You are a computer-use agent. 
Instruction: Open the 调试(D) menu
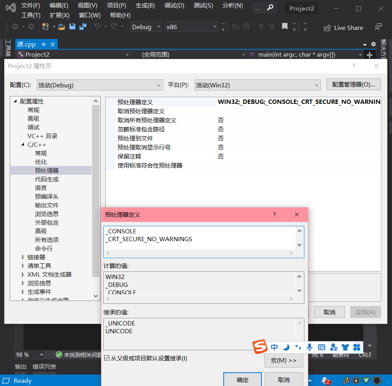point(174,6)
